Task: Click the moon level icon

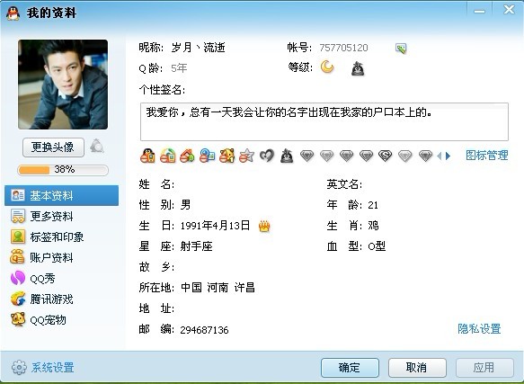Action: pyautogui.click(x=327, y=67)
